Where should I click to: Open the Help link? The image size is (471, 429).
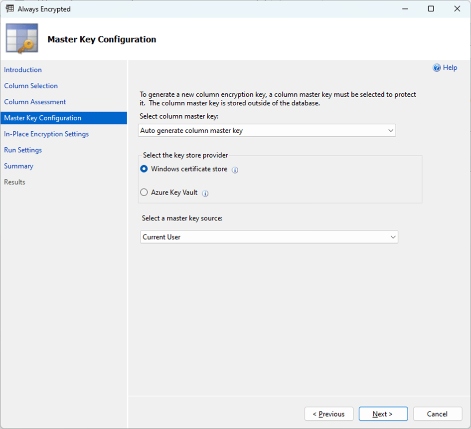pyautogui.click(x=450, y=68)
